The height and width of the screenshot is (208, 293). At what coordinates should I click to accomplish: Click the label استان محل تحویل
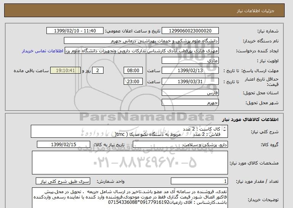[x=261, y=93]
